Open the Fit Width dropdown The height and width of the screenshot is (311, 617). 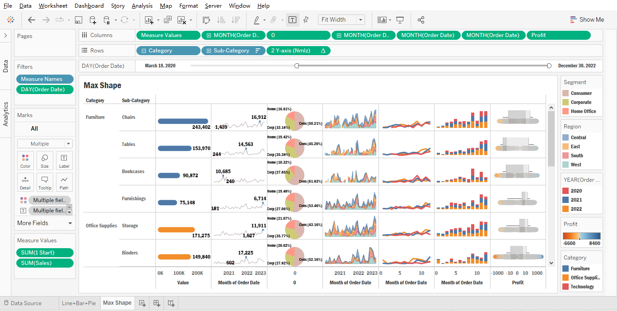click(x=359, y=19)
